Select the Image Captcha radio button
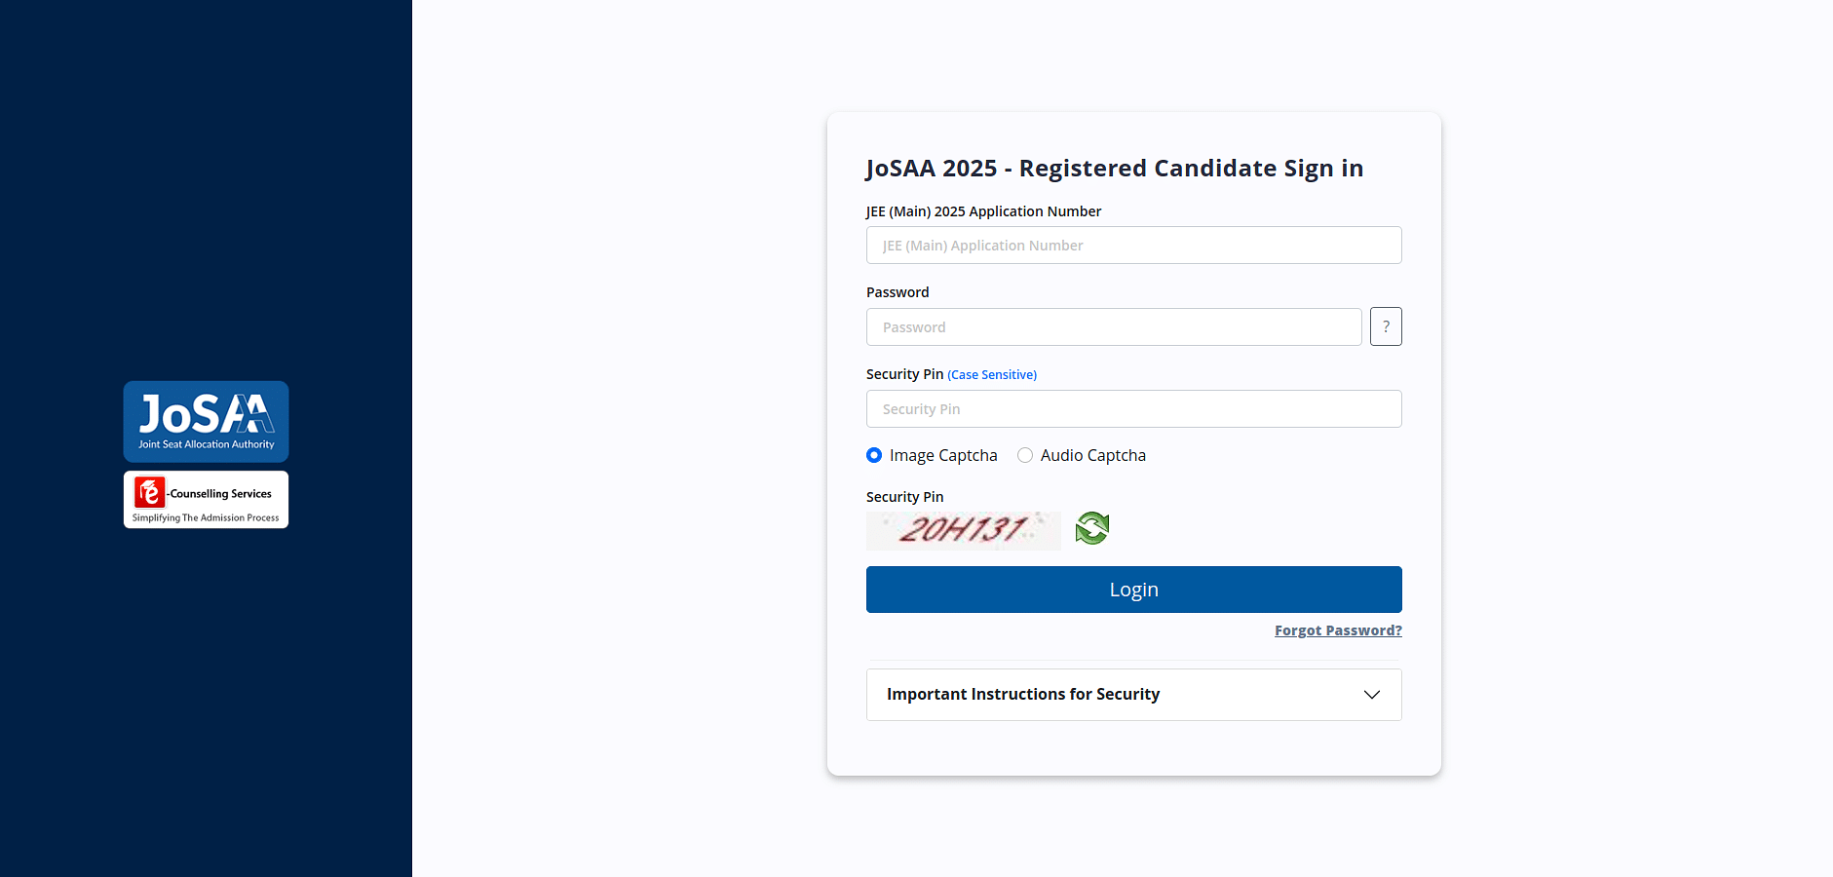The width and height of the screenshot is (1833, 877). coord(874,455)
